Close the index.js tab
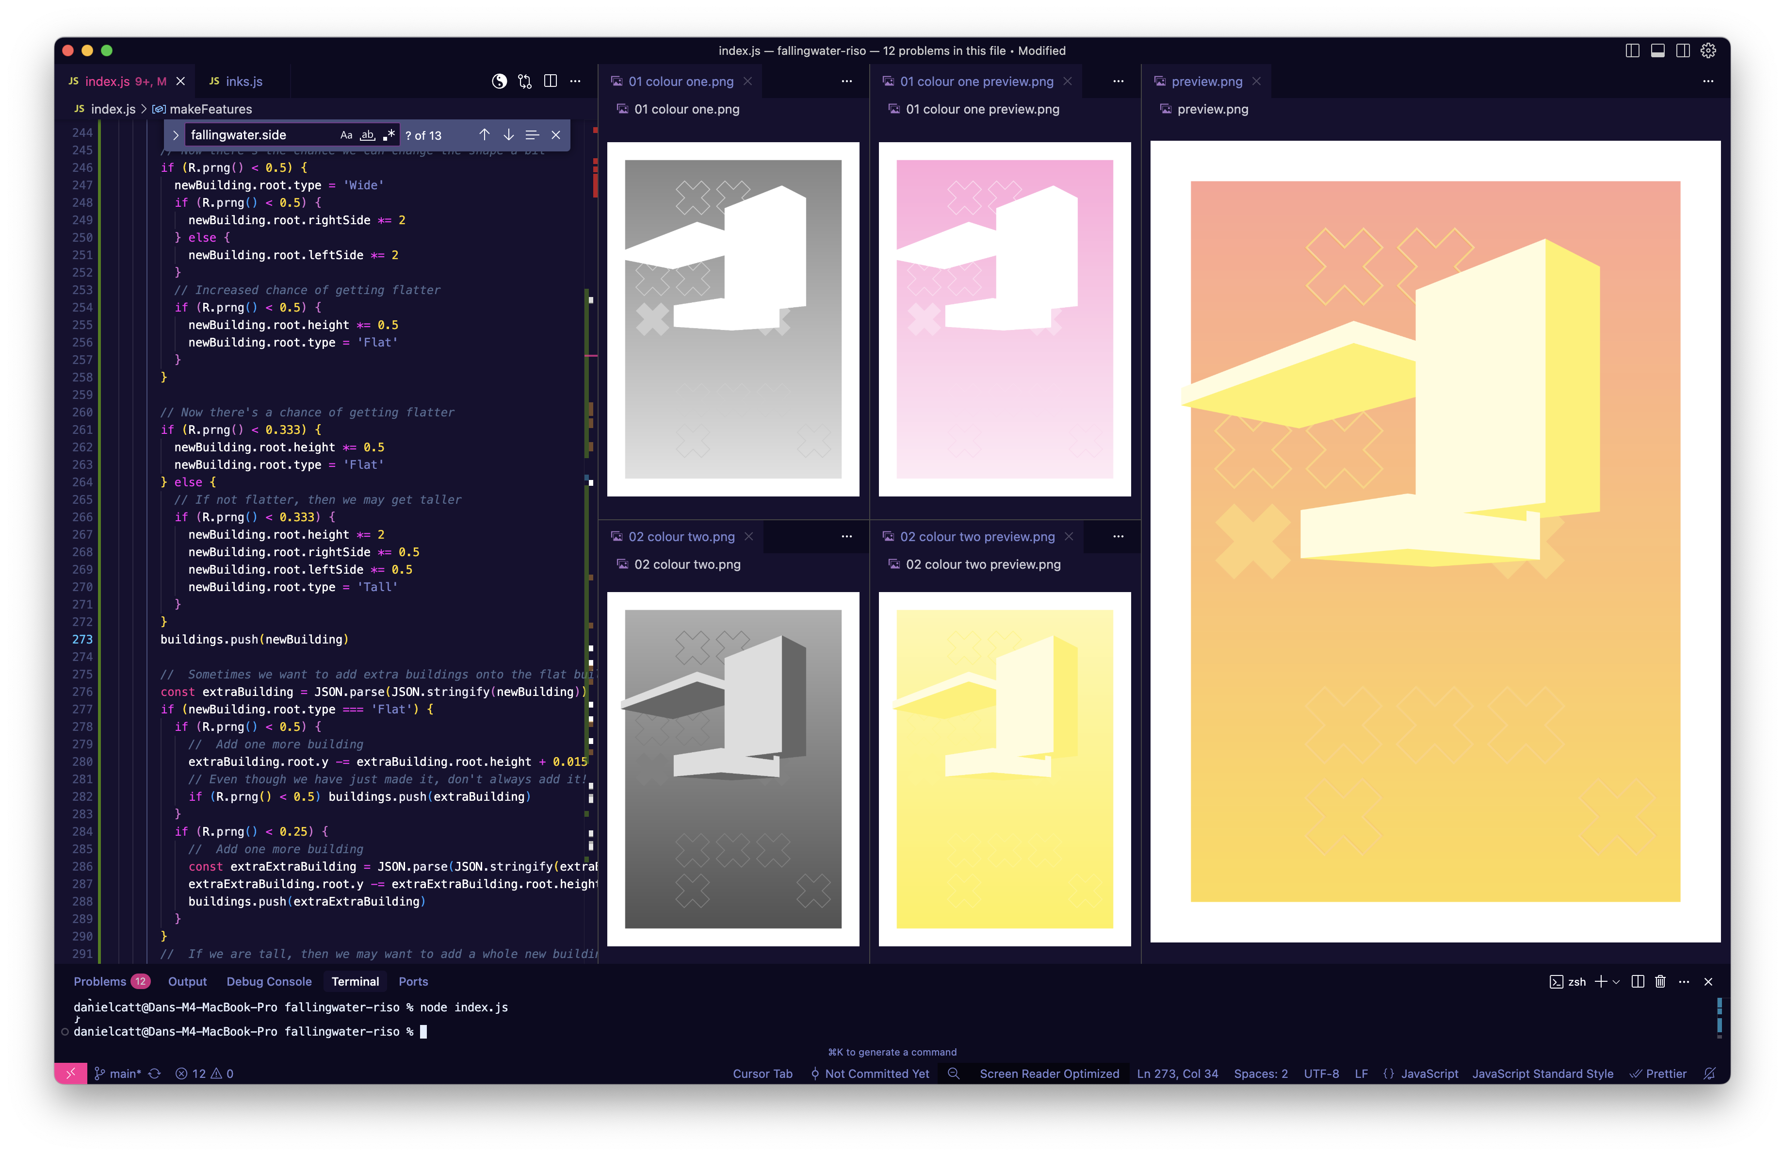The height and width of the screenshot is (1156, 1785). (181, 81)
